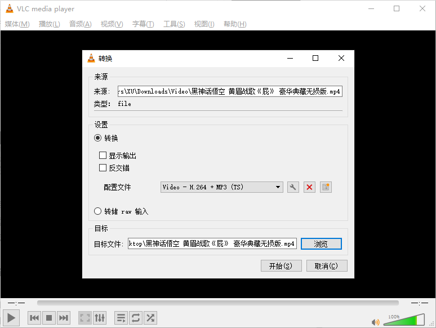Viewport: 436px width, 328px height.
Task: Toggle loop/repeat playback mode
Action: click(x=136, y=318)
